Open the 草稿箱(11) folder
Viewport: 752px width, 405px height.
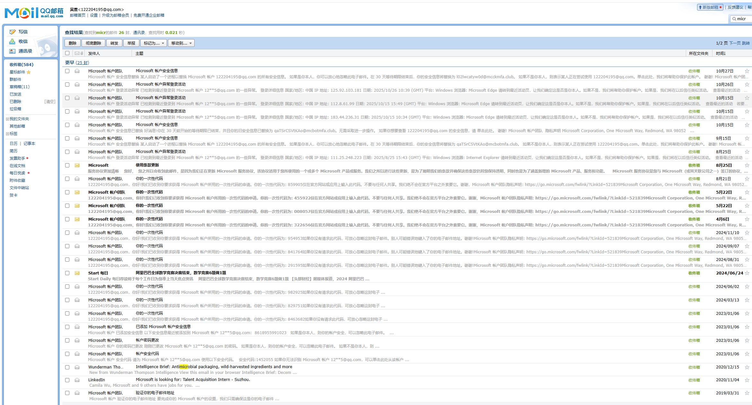pyautogui.click(x=19, y=87)
